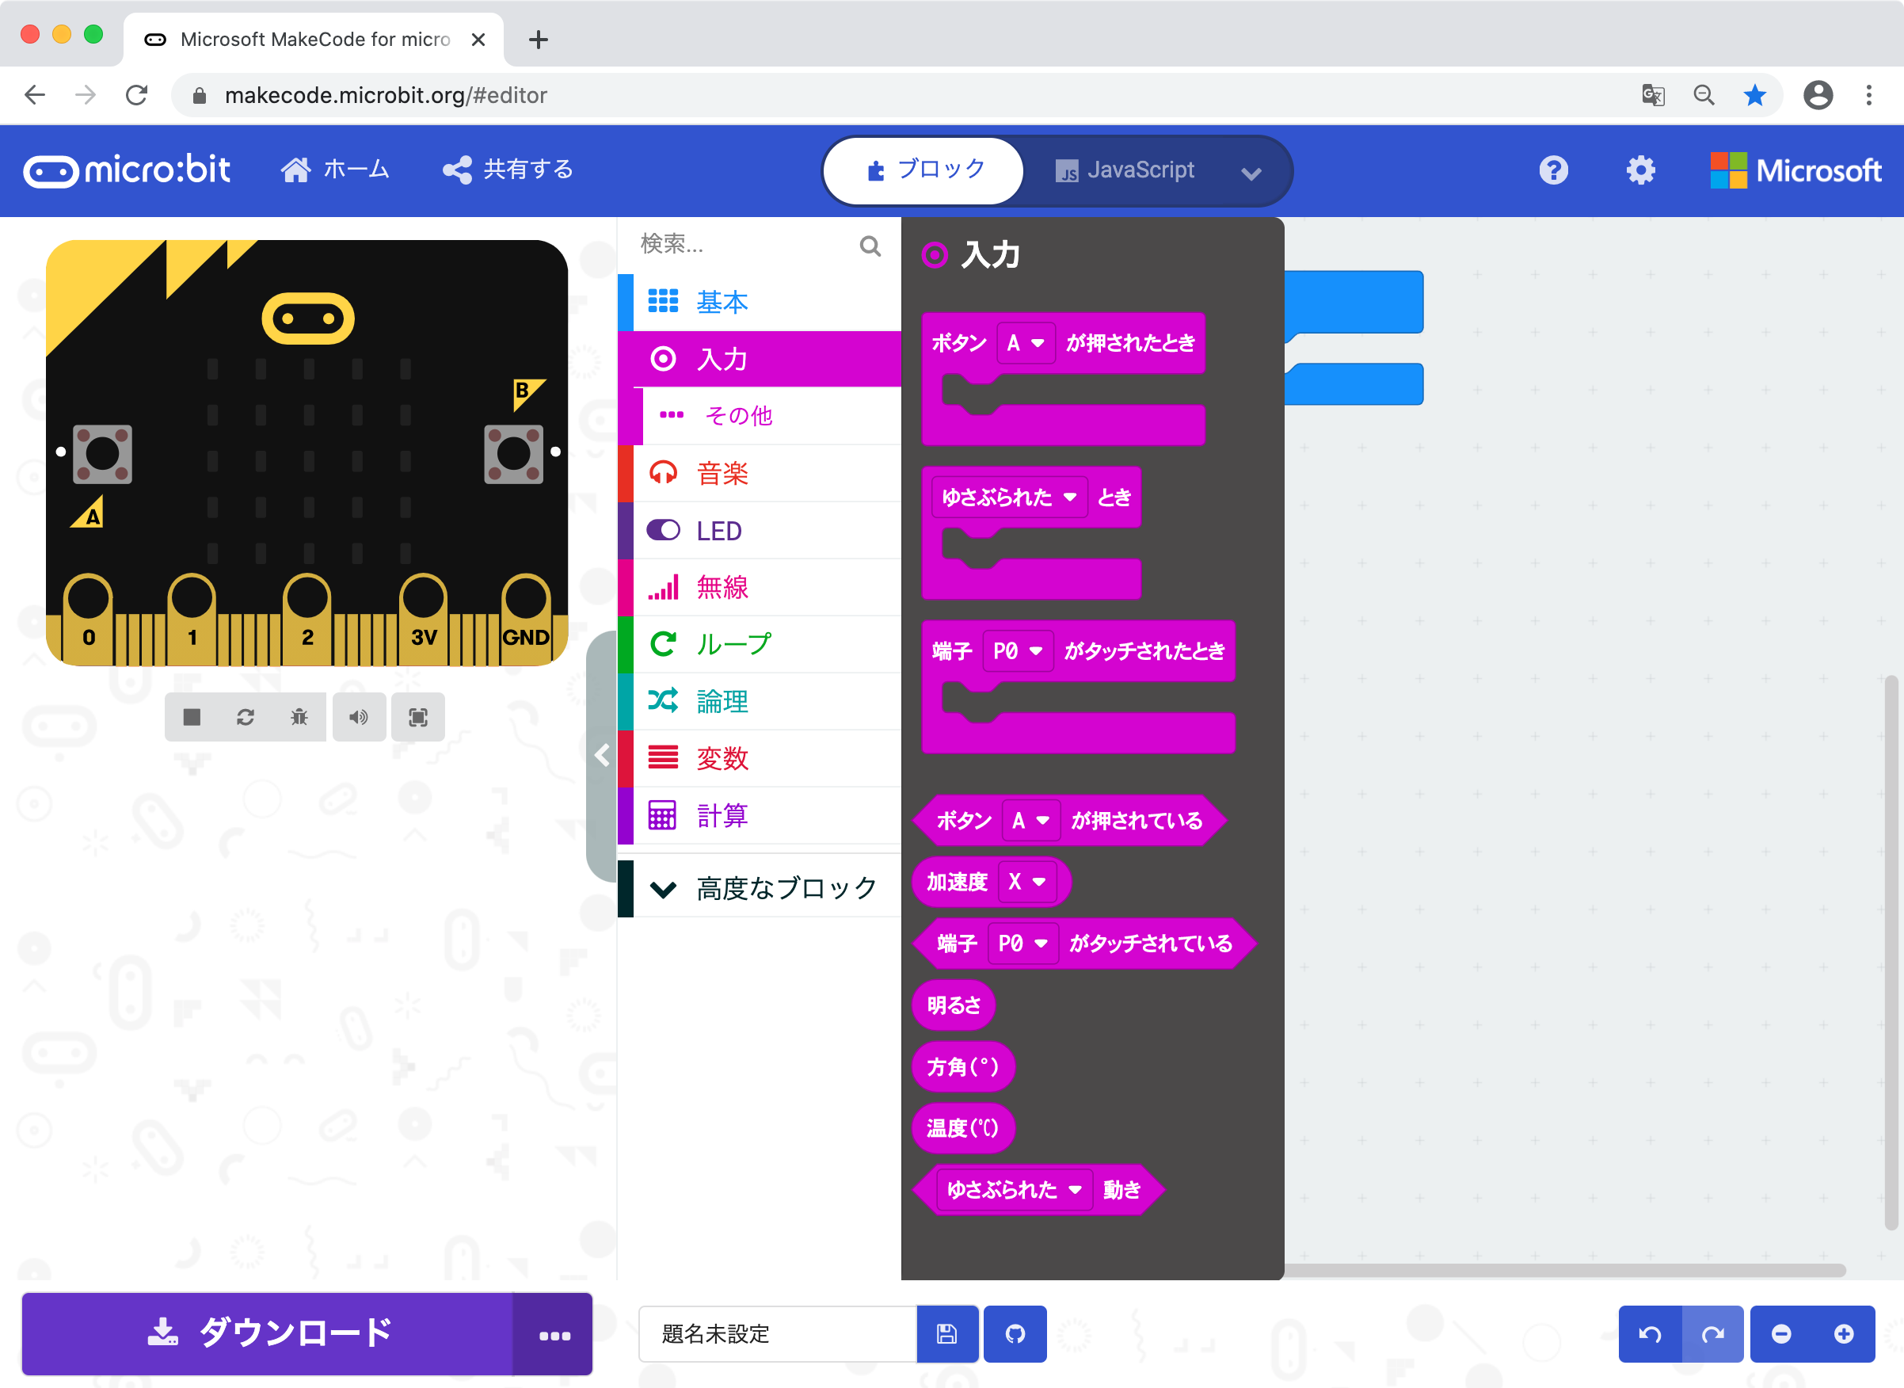Open the settings gear menu
The image size is (1904, 1388).
pyautogui.click(x=1639, y=170)
